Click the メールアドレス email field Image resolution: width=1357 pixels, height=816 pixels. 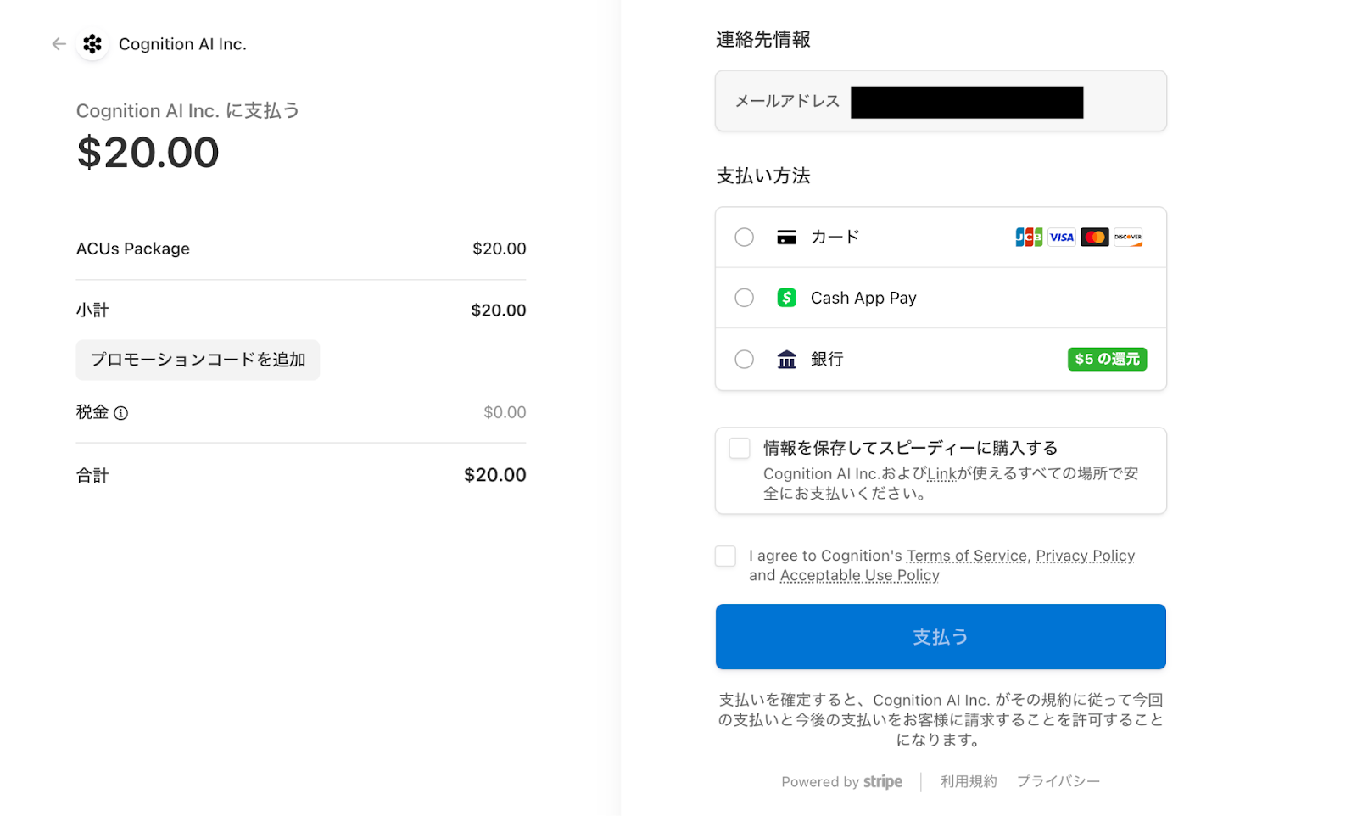[941, 102]
